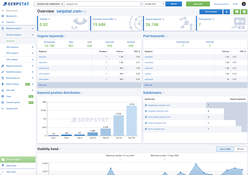Expand the PPC research submenu

coord(33,53)
